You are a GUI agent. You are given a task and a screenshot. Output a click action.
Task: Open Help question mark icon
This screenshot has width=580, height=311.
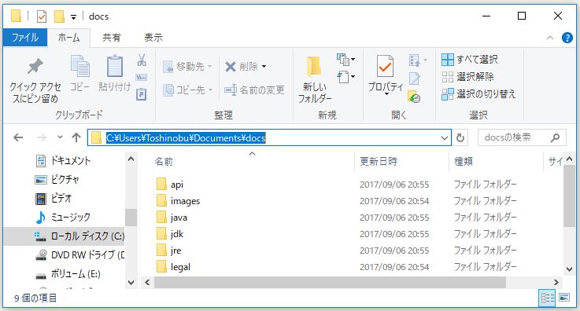(x=567, y=38)
